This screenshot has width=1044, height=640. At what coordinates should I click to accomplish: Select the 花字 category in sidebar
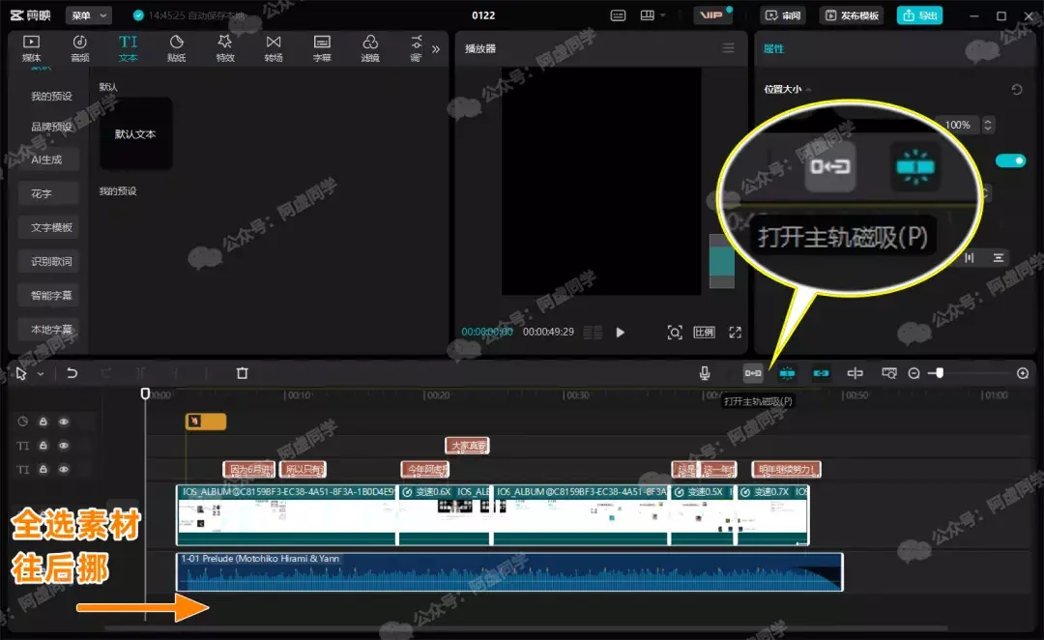(x=41, y=193)
